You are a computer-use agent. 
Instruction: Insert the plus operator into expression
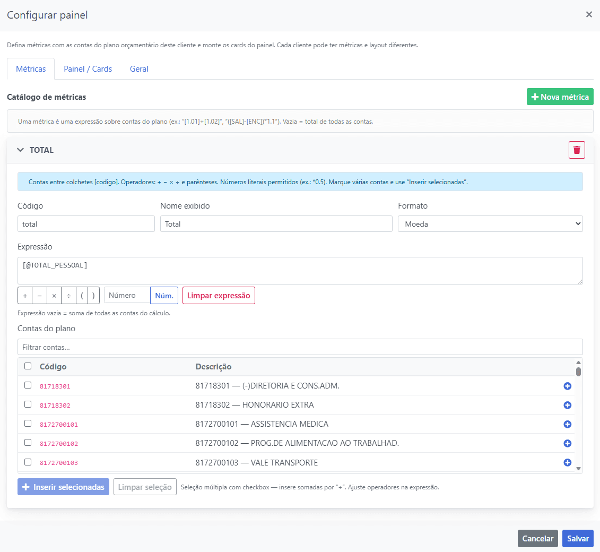[25, 296]
